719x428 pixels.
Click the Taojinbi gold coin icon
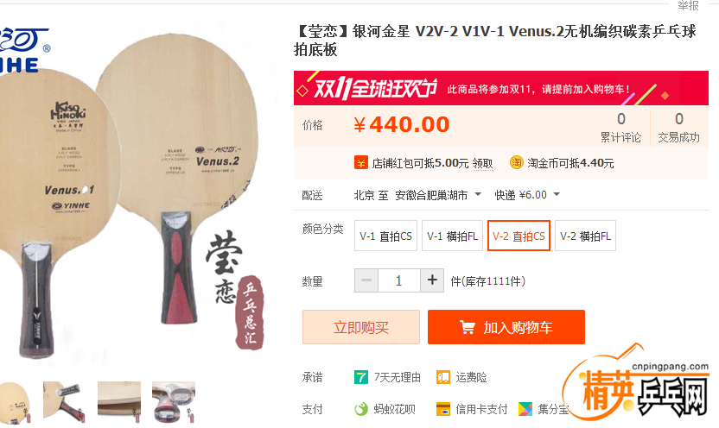(x=516, y=162)
